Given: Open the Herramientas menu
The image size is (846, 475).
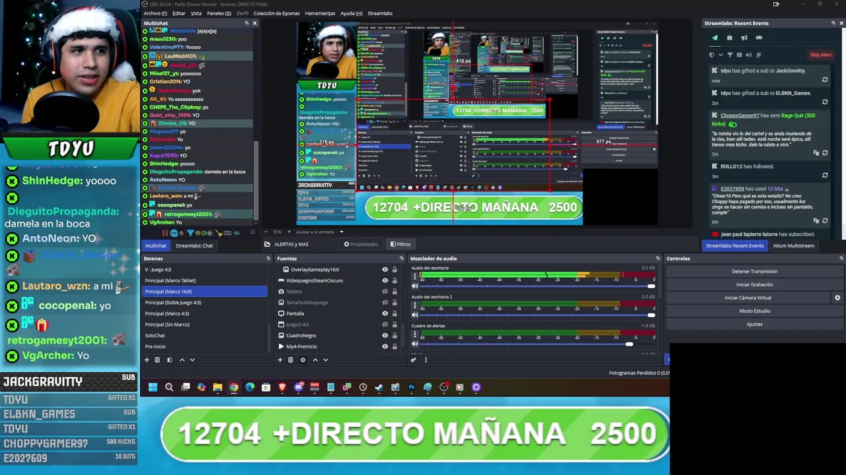Looking at the screenshot, I should click(320, 13).
